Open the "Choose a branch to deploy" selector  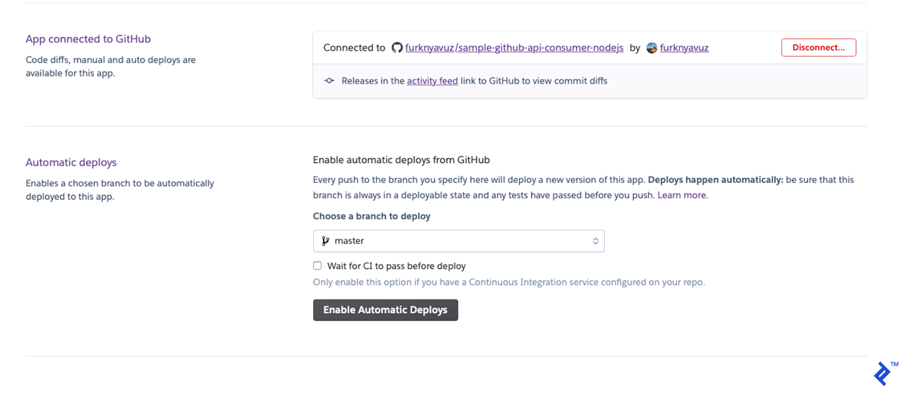pos(458,241)
